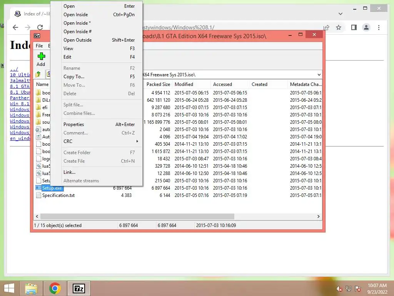Open Chrome three-dot menu
This screenshot has height=296, width=394.
point(379,27)
